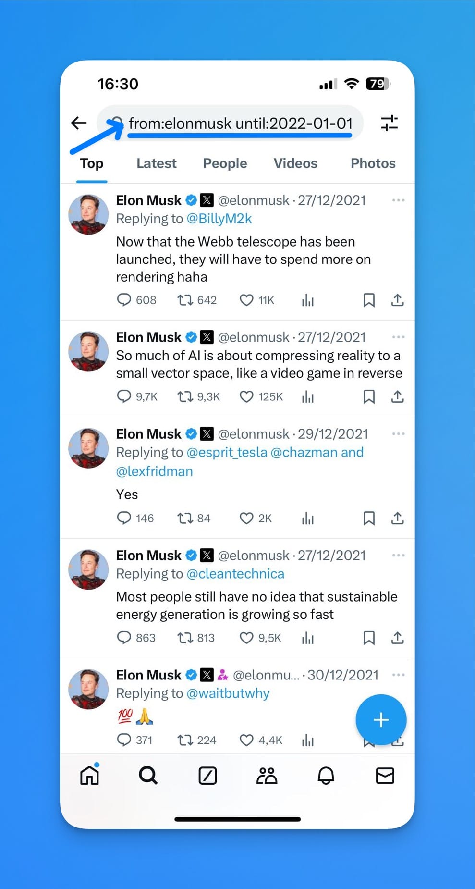Tap the search query input field
The width and height of the screenshot is (475, 889).
click(240, 123)
